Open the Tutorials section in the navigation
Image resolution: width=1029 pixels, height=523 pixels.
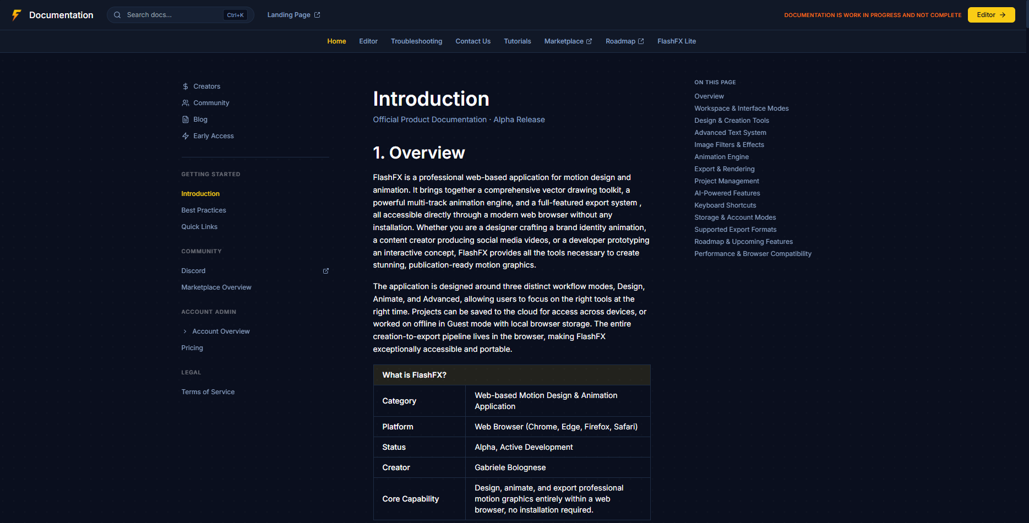click(517, 41)
